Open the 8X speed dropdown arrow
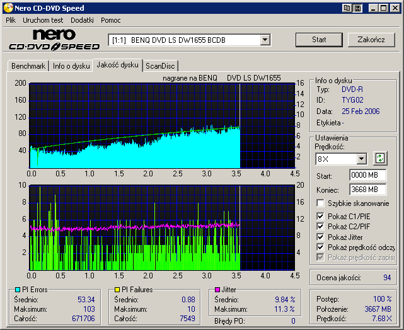This screenshot has width=404, height=330. 362,159
